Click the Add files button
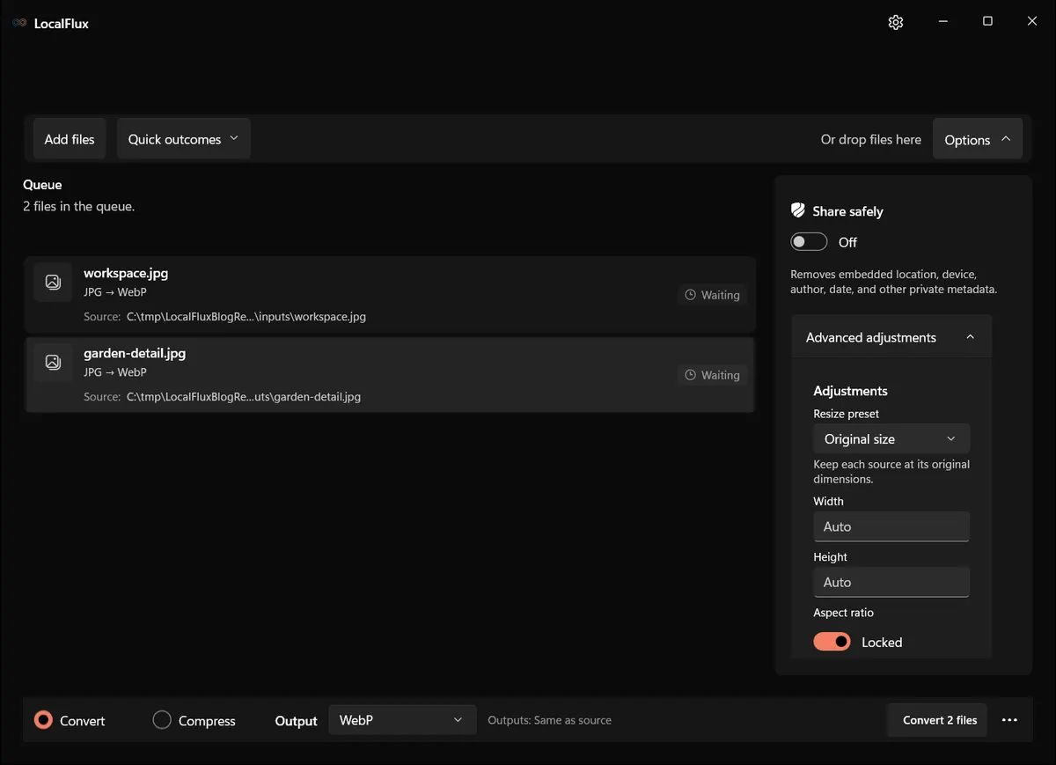Image resolution: width=1056 pixels, height=765 pixels. click(x=70, y=139)
